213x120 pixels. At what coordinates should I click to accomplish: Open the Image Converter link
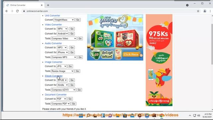point(54,62)
